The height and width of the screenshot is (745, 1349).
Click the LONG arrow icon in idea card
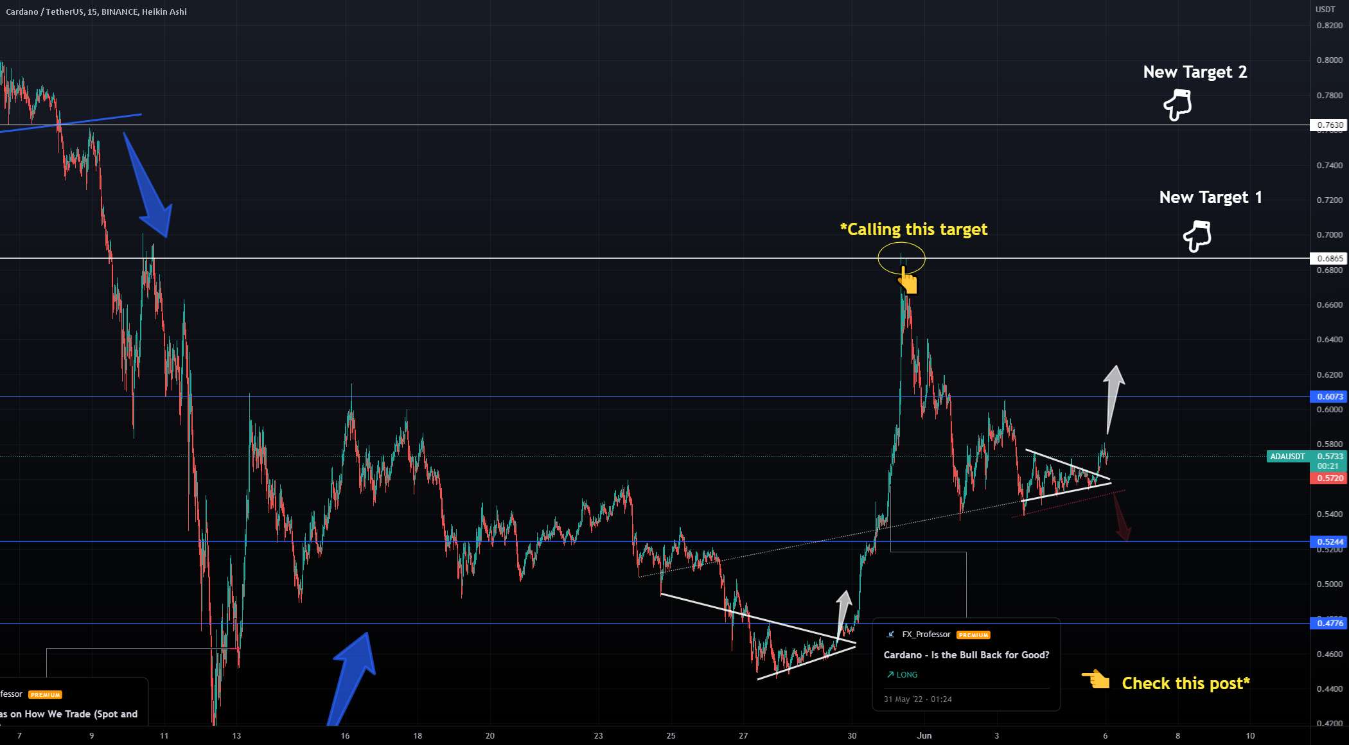coord(890,675)
